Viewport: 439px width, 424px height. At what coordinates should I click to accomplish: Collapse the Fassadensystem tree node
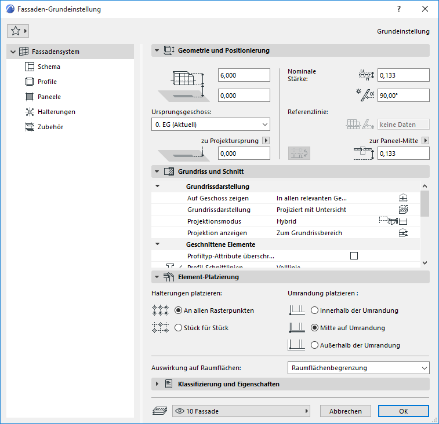pos(13,52)
